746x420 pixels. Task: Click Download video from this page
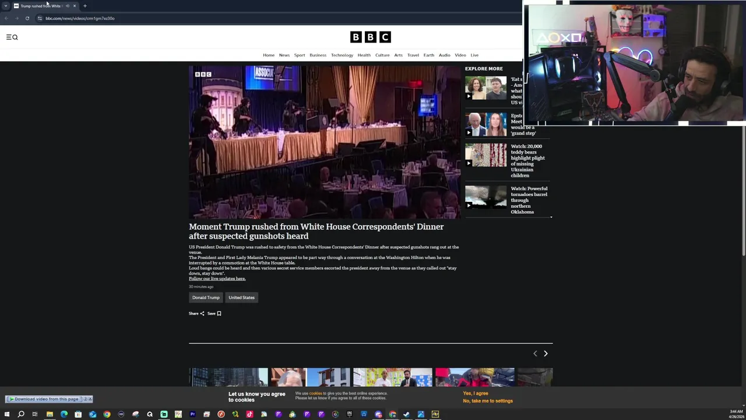click(x=44, y=399)
